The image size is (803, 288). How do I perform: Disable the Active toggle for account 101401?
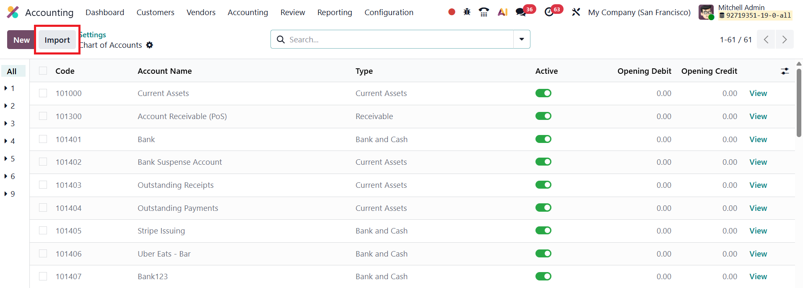tap(543, 139)
